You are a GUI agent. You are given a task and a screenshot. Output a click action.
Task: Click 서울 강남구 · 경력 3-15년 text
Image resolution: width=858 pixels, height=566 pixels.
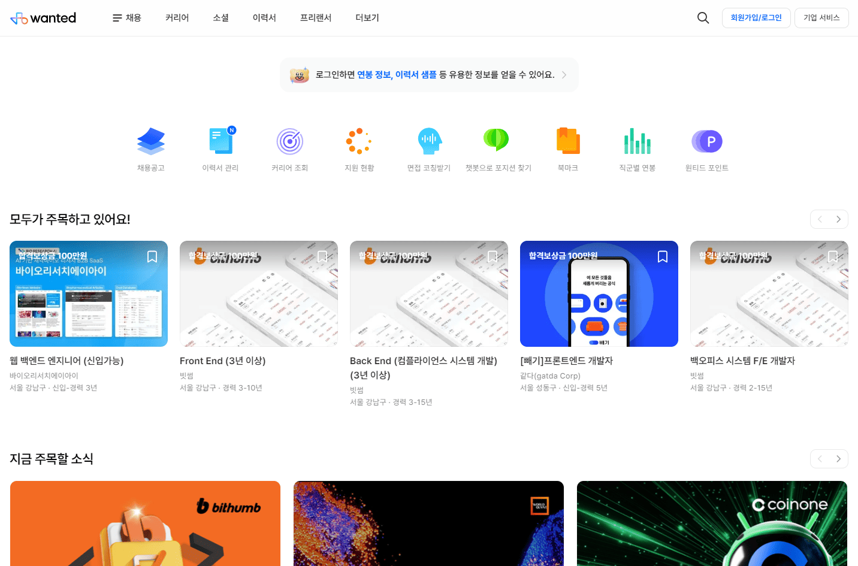391,402
